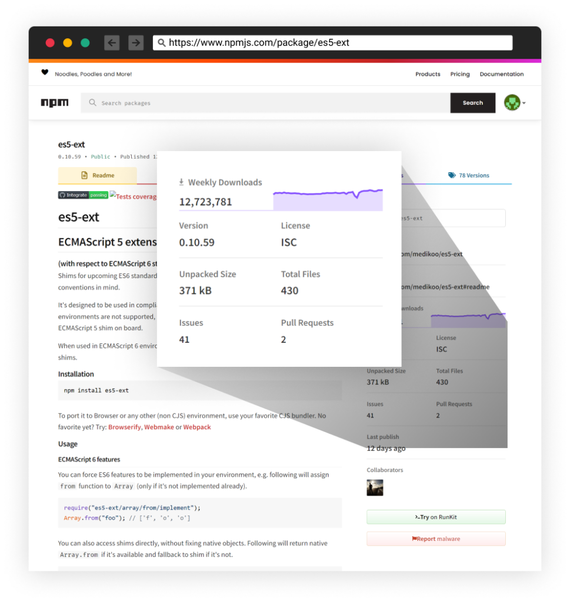
Task: Click the green maximize window dot
Action: 85,42
